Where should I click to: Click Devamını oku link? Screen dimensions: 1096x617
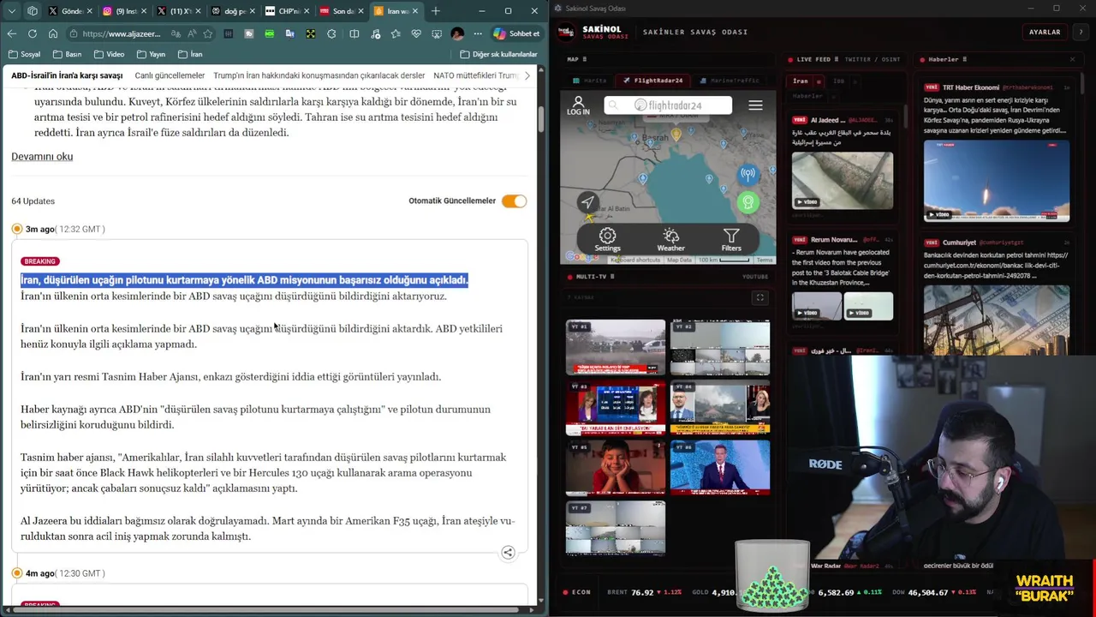(x=42, y=157)
